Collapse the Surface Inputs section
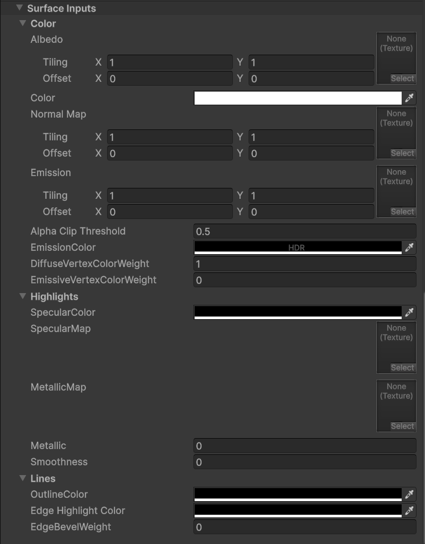Screen dimensions: 425x544 coord(19,8)
